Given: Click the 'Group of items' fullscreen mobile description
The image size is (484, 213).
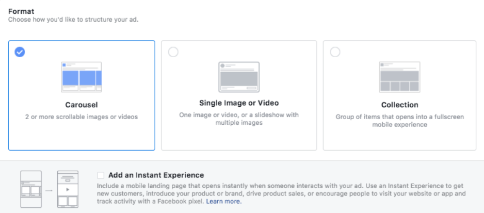Looking at the screenshot, I should pos(400,121).
